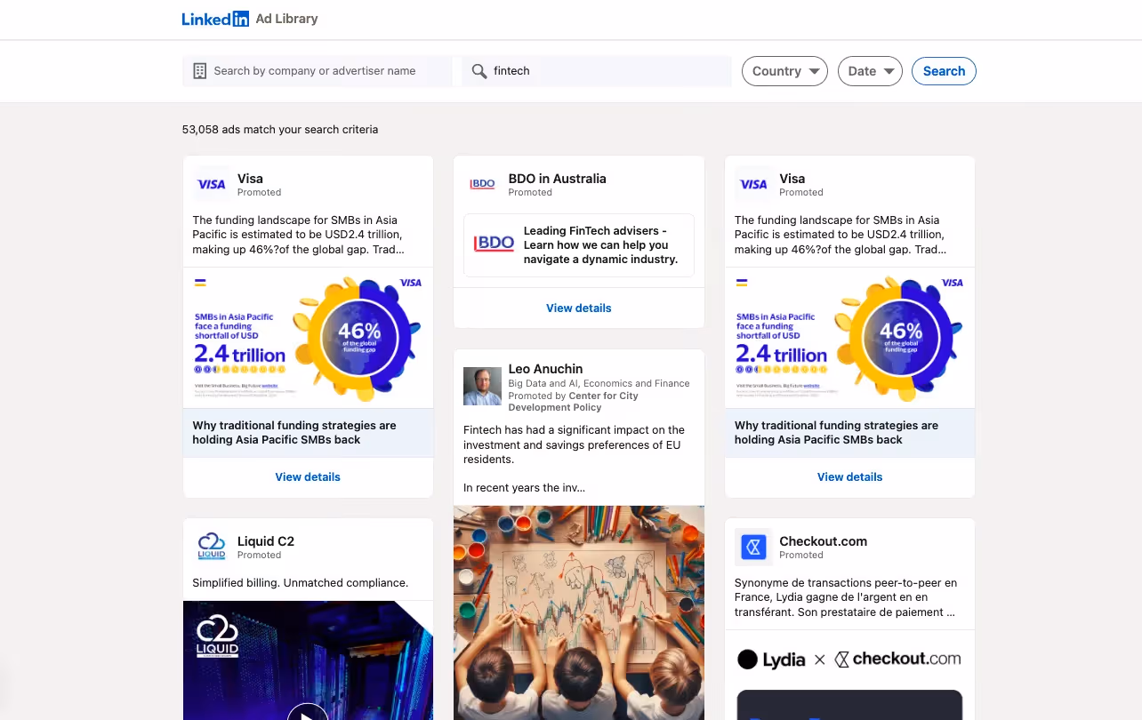The height and width of the screenshot is (720, 1142).
Task: Click the Leo Anuchin name
Action: (545, 369)
